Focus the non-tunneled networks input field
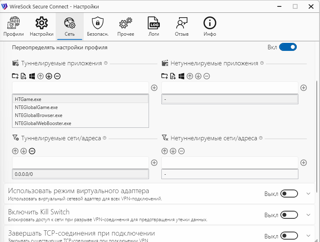Screen dimensions: 320x242 tap(230, 163)
